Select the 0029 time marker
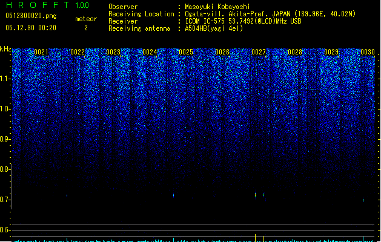The width and height of the screenshot is (381, 242). [331, 52]
